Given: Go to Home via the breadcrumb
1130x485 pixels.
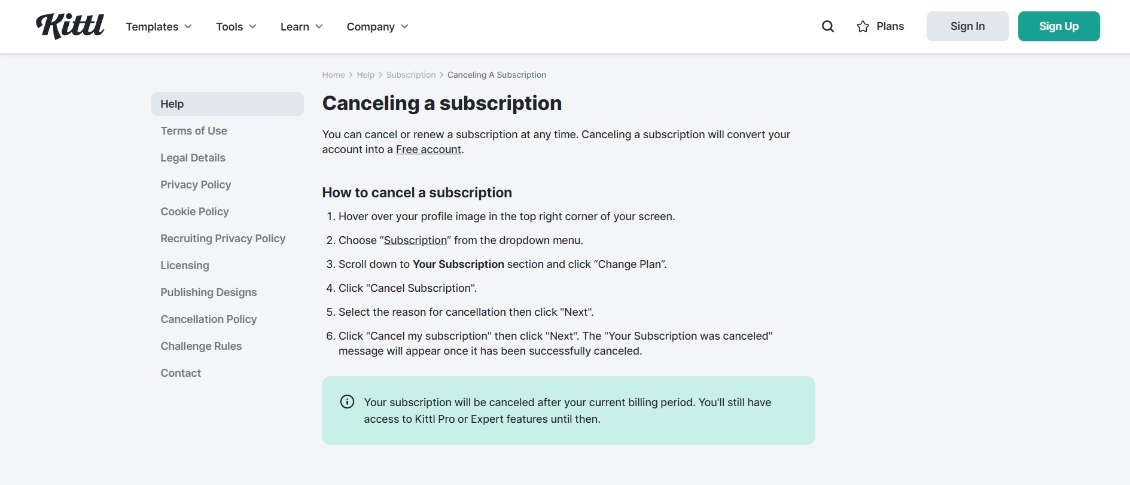Looking at the screenshot, I should pos(333,75).
